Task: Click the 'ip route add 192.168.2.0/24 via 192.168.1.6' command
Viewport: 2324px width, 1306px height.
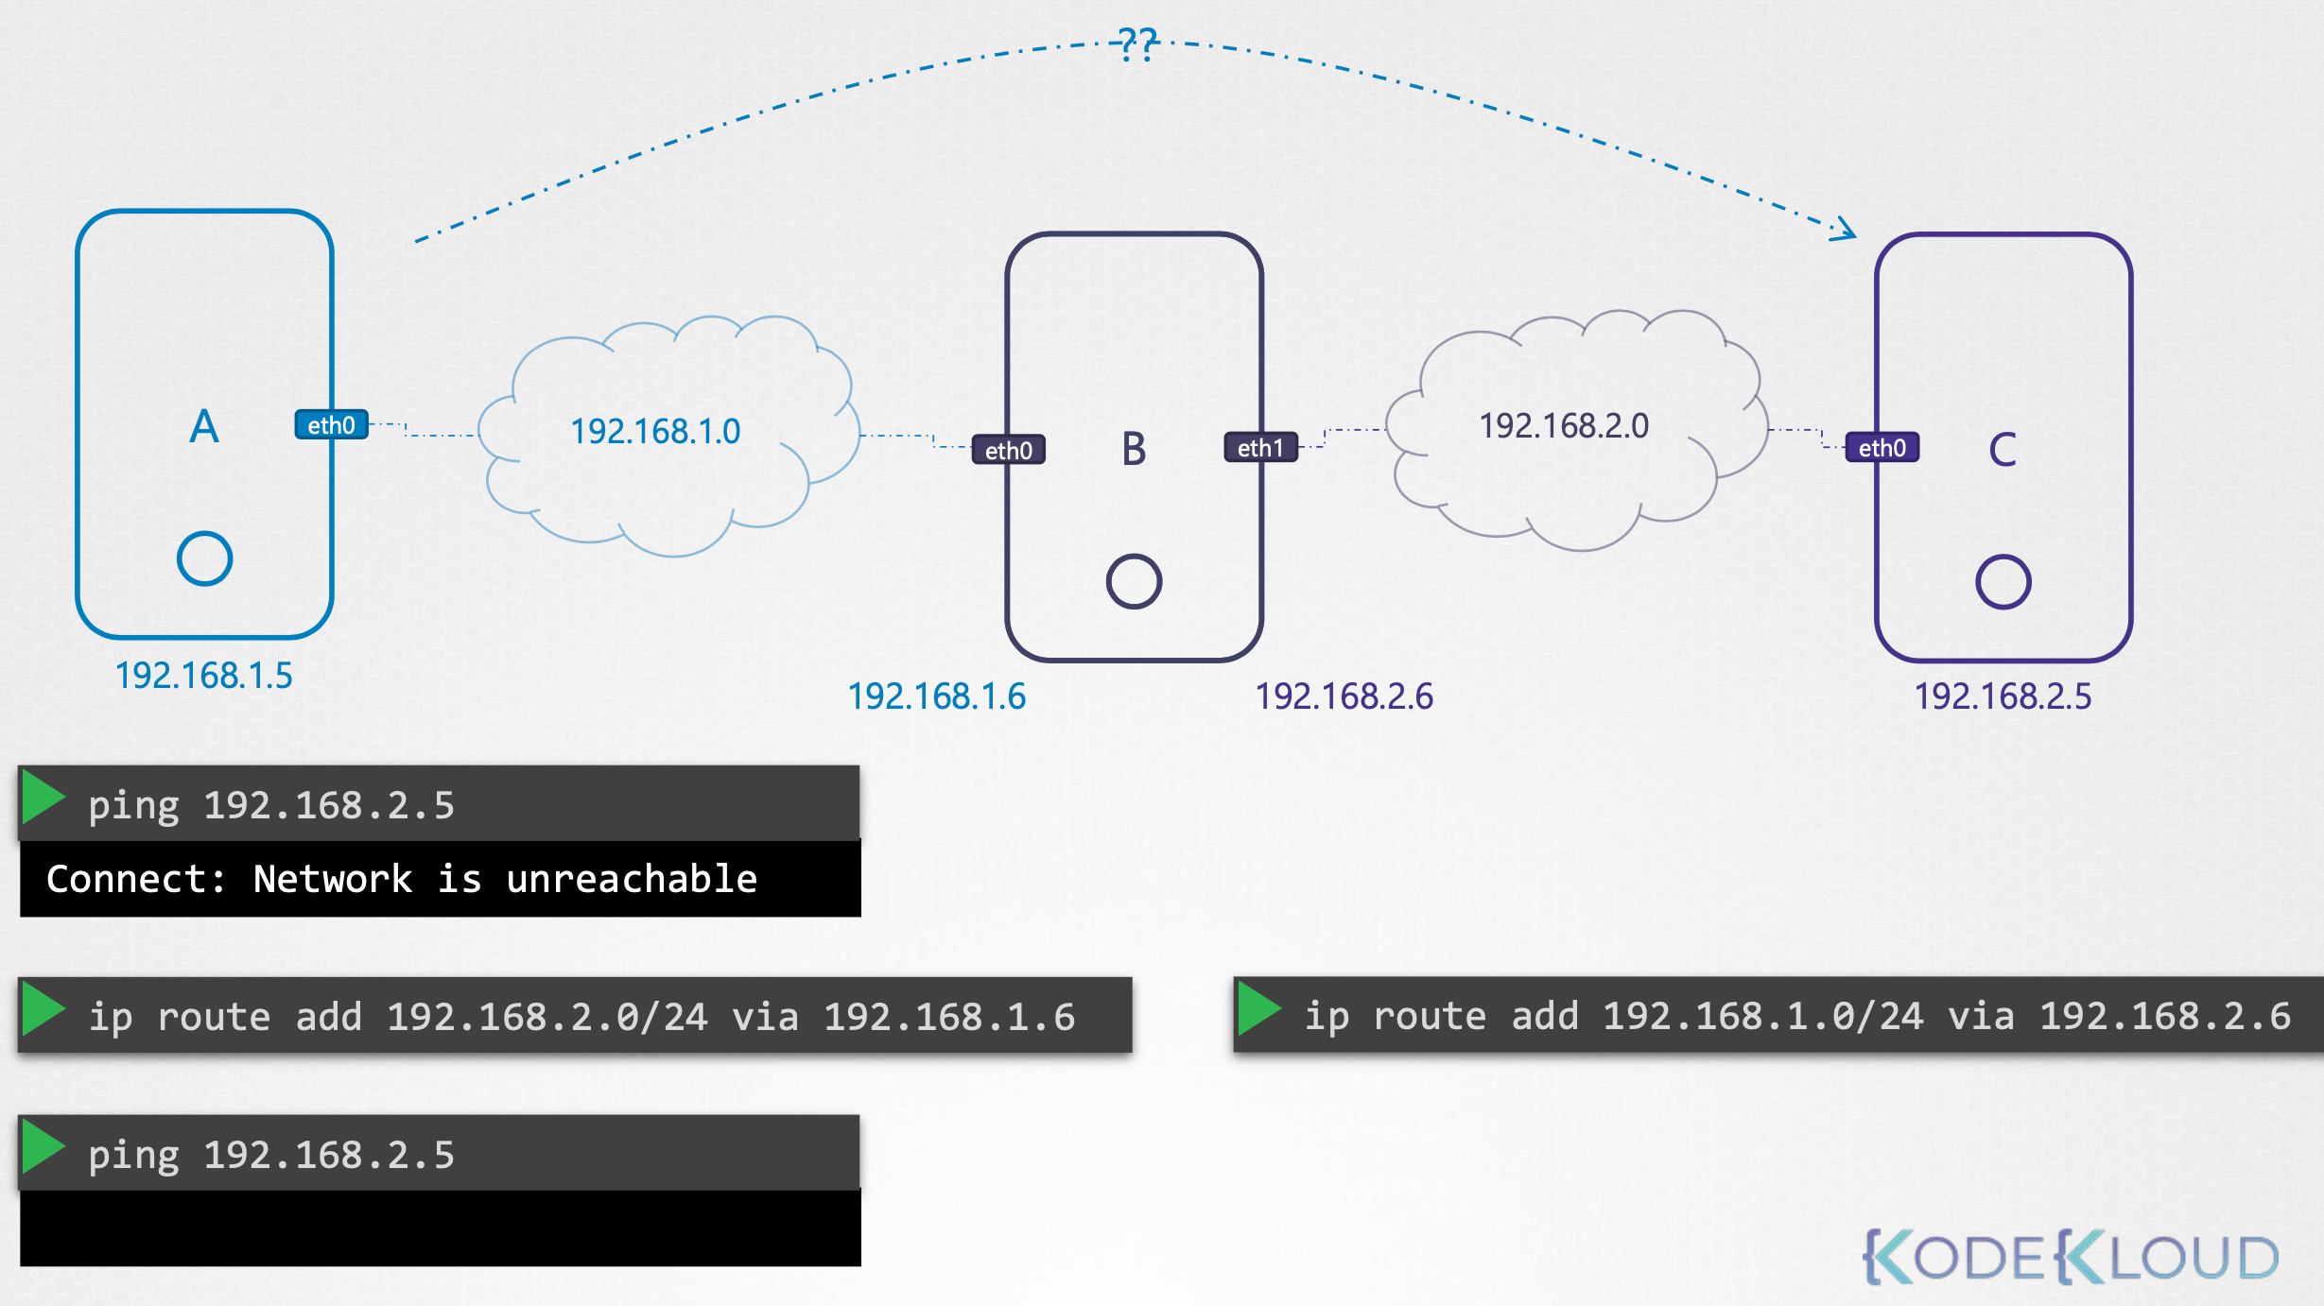Action: point(581,1017)
